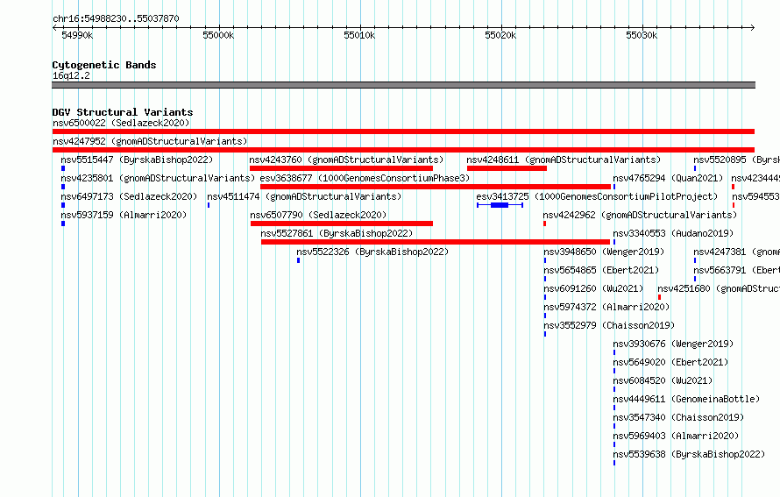Click the red bar under nsv4248611
780x497 pixels.
507,168
